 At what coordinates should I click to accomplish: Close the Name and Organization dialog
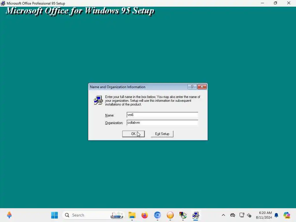pyautogui.click(x=202, y=87)
